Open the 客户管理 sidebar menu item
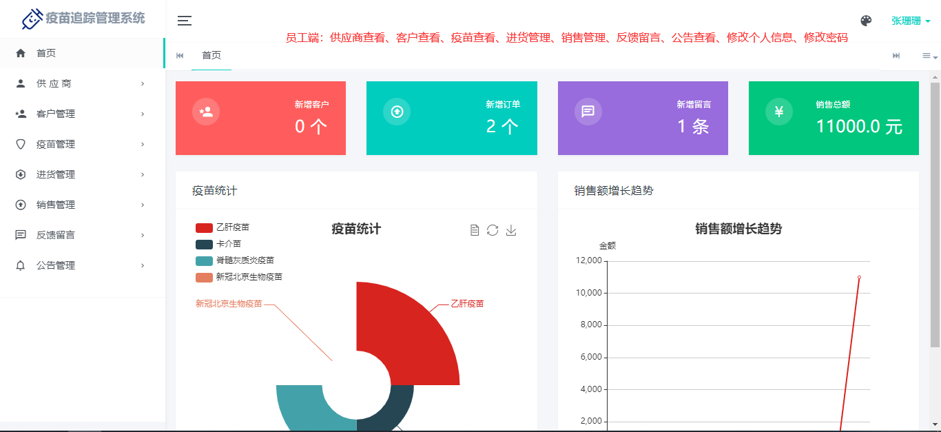Image resolution: width=941 pixels, height=432 pixels. coord(83,114)
